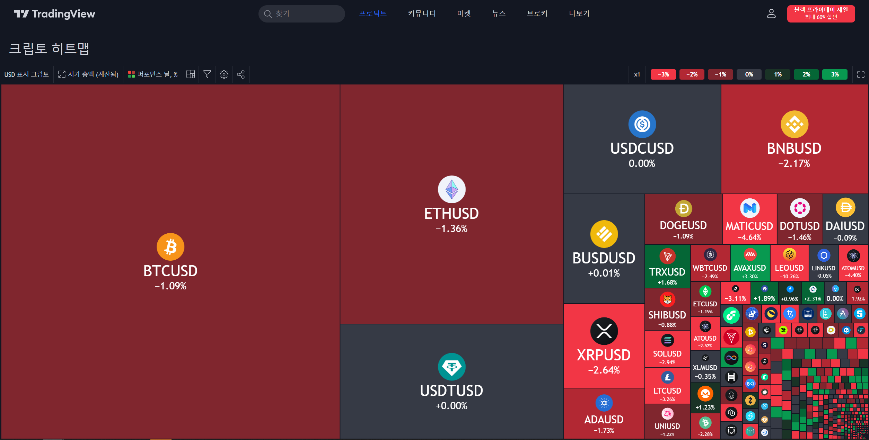Click the LTCUSD Litecoin icon
Viewport: 869px width, 440px height.
point(667,377)
